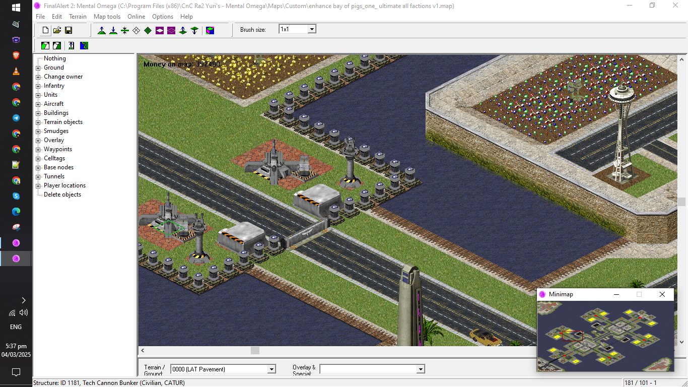
Task: Click the horizontal scrollbar thumb under the map
Action: (255, 351)
